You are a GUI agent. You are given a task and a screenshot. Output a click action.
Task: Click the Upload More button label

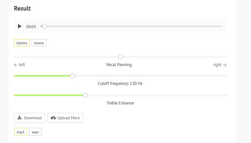(x=69, y=118)
